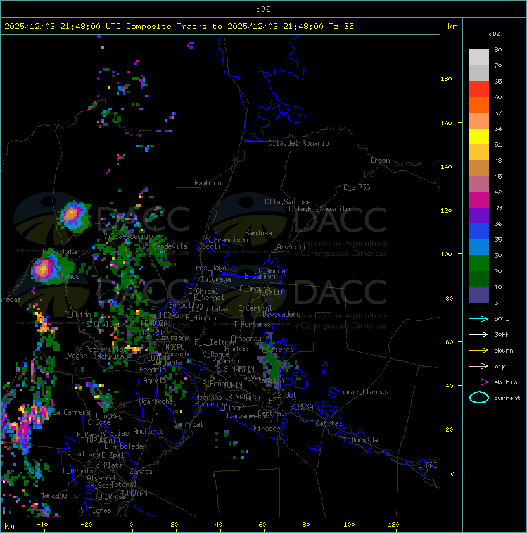Click the intense storm cell near Uspallata

[x=44, y=269]
